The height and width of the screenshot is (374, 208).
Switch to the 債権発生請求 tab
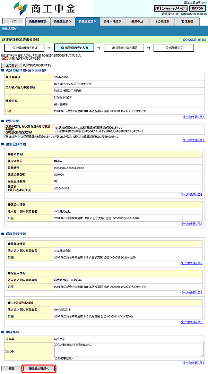pos(62,22)
